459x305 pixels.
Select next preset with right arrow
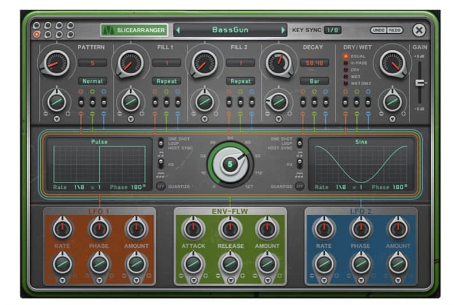coord(283,30)
